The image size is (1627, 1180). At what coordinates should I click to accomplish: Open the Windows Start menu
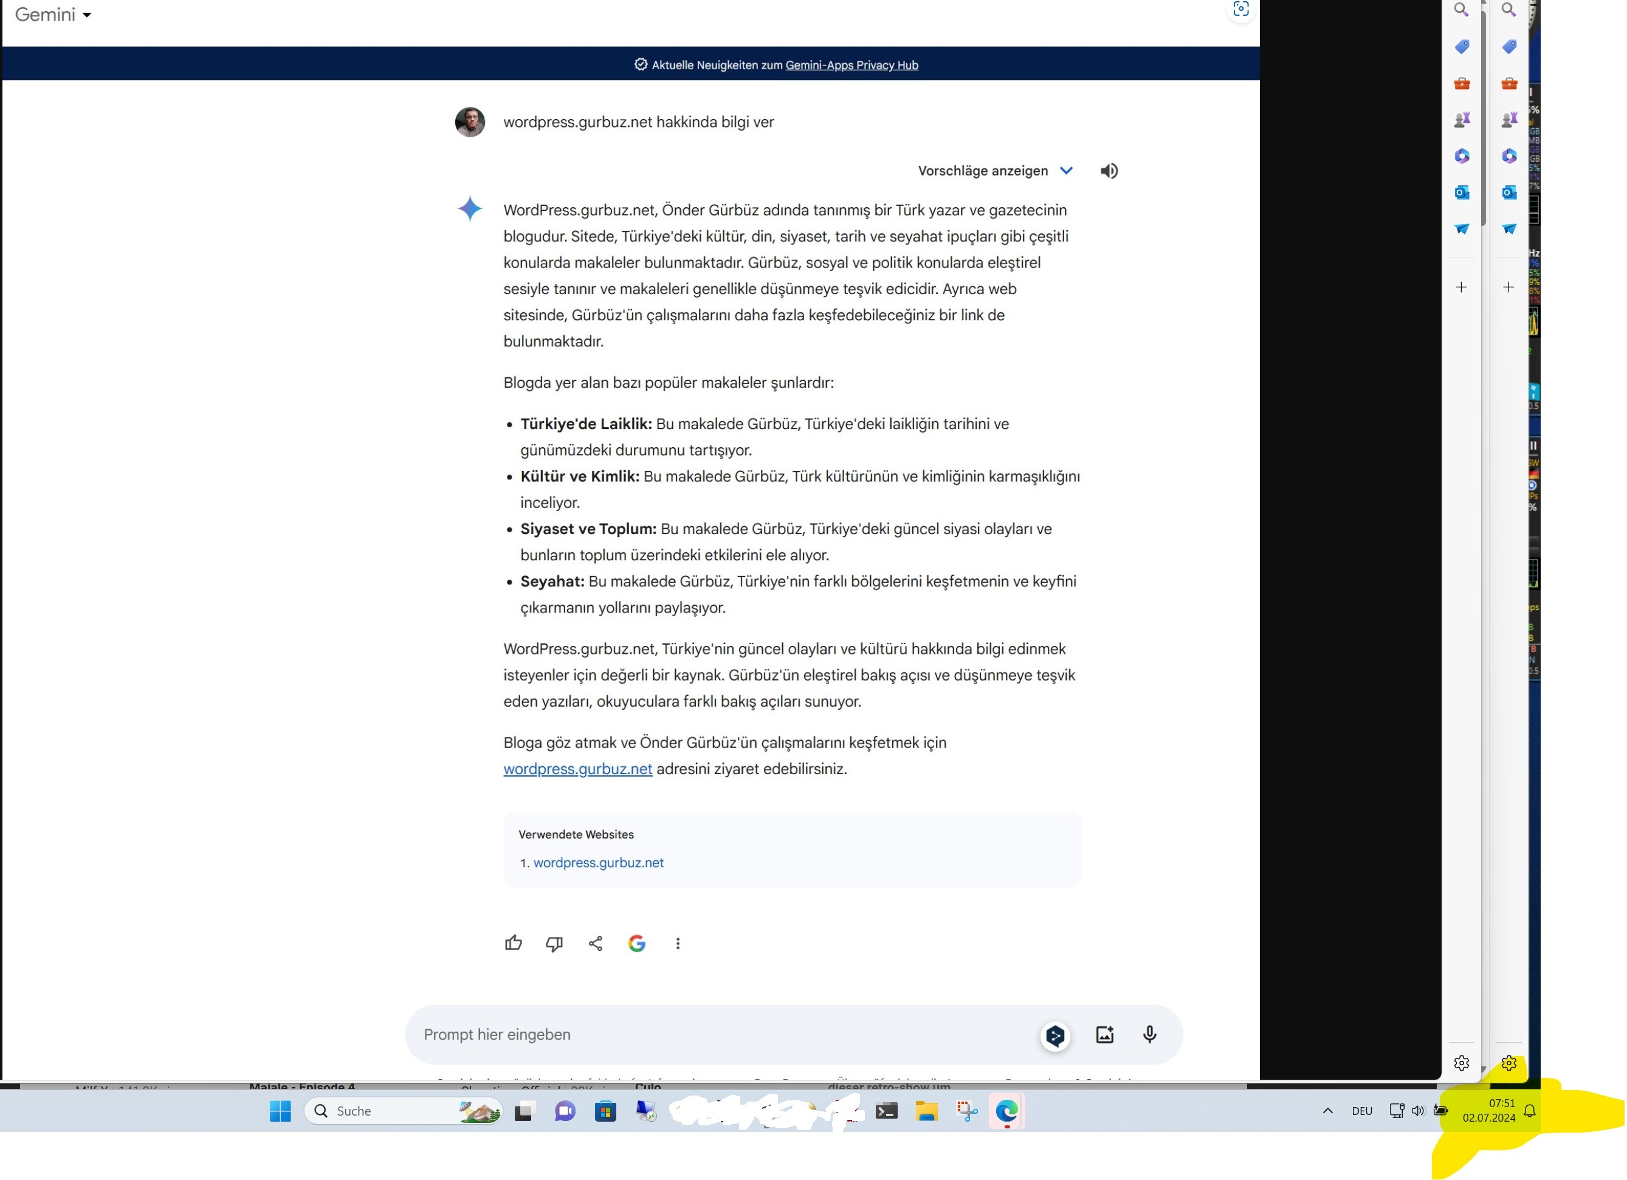click(x=280, y=1111)
